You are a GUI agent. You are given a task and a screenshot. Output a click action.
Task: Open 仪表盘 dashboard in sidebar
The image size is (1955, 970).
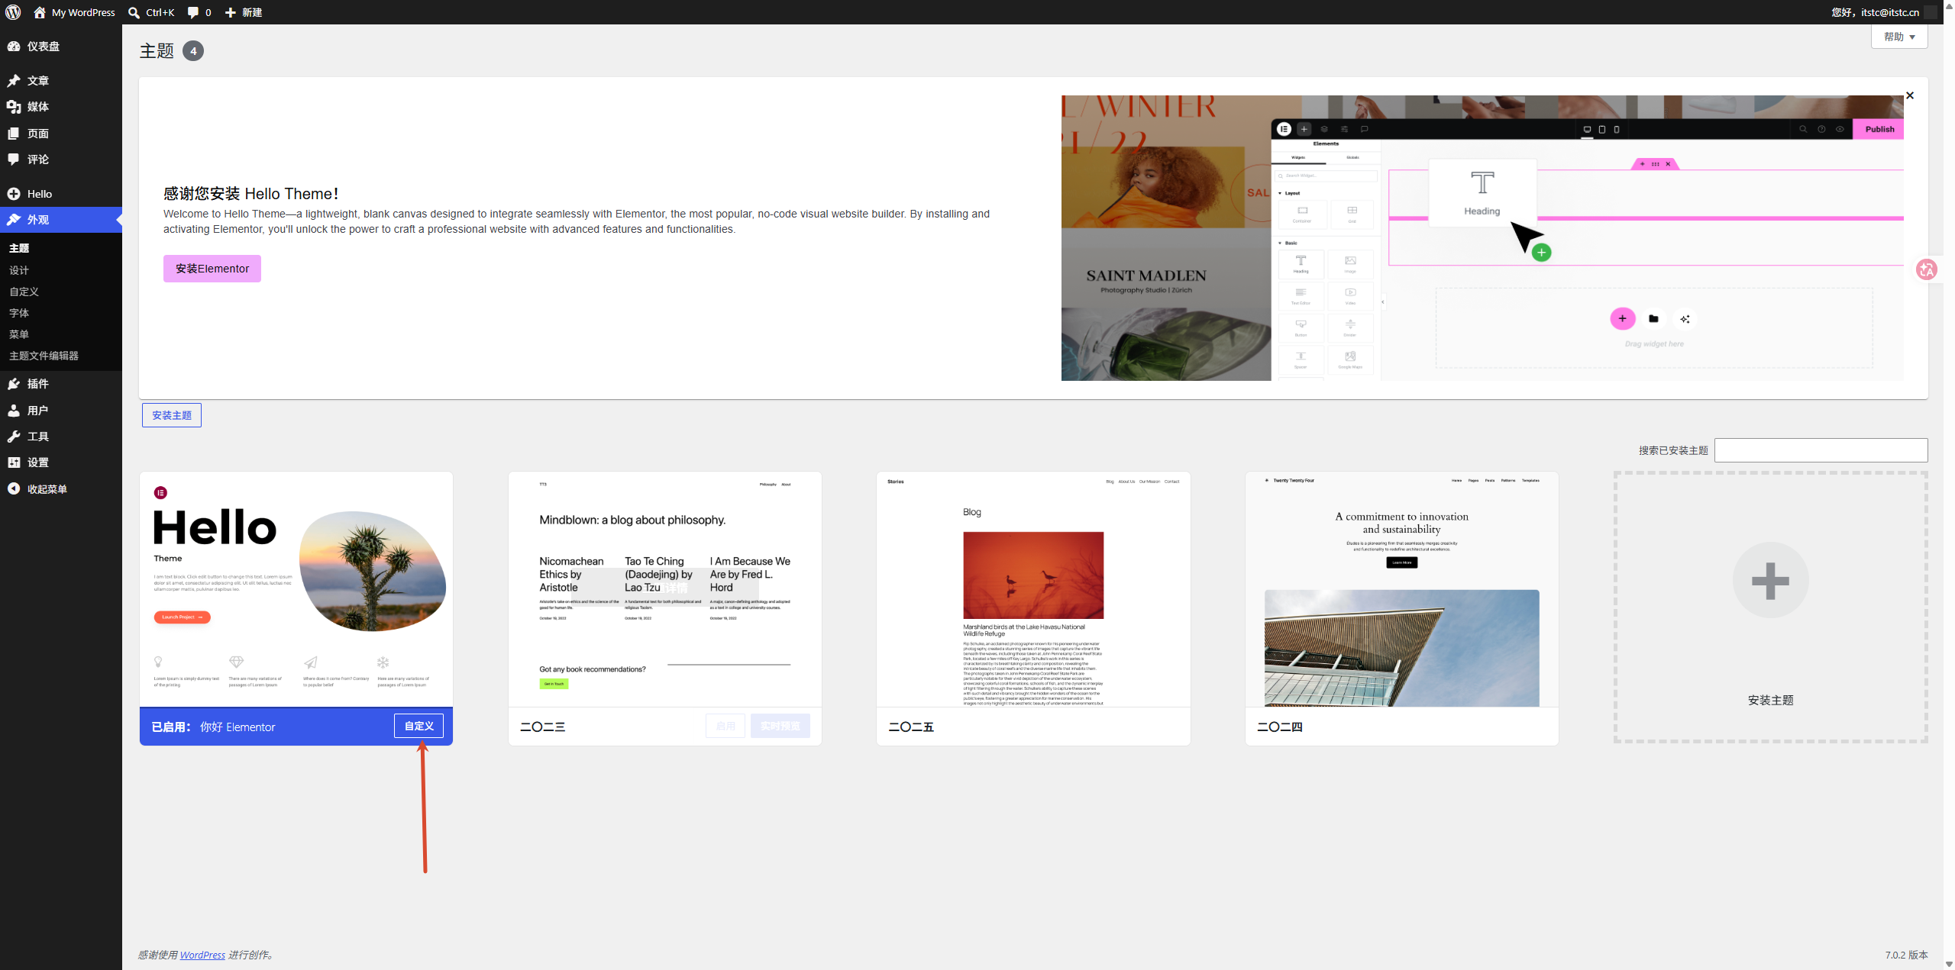click(61, 47)
